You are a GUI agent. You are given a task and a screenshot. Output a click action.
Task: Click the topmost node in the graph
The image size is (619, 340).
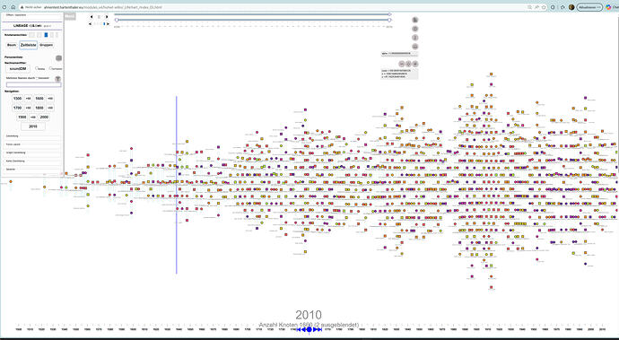[491, 74]
